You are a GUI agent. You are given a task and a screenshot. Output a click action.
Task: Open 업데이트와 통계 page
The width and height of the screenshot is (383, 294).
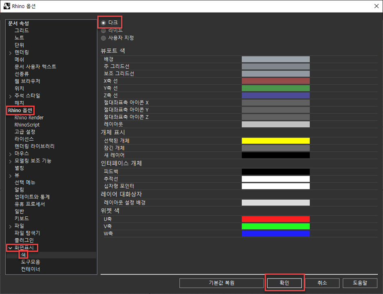[x=32, y=197]
